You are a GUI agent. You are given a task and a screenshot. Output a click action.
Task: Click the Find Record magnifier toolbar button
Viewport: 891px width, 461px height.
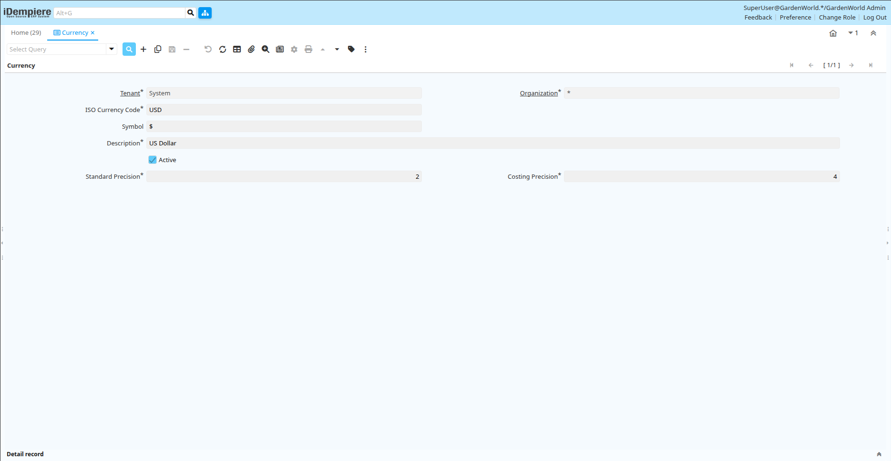(x=129, y=49)
